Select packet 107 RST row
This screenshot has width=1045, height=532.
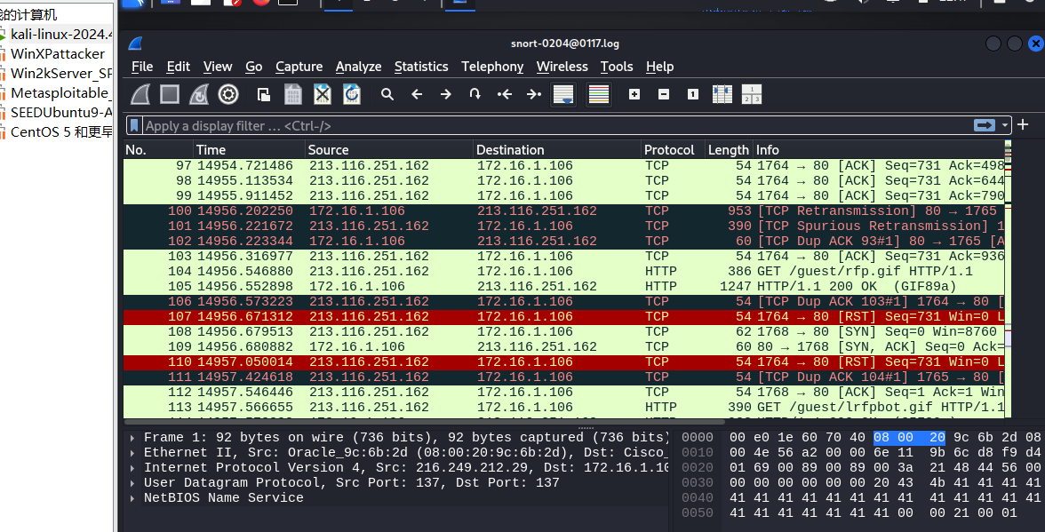click(563, 317)
